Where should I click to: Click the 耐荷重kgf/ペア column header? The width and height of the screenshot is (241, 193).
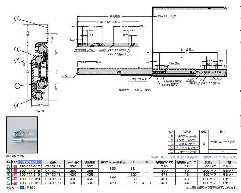pyautogui.click(x=186, y=162)
